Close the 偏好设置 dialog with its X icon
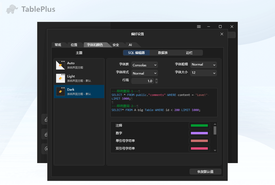The width and height of the screenshot is (275, 185). click(x=222, y=34)
